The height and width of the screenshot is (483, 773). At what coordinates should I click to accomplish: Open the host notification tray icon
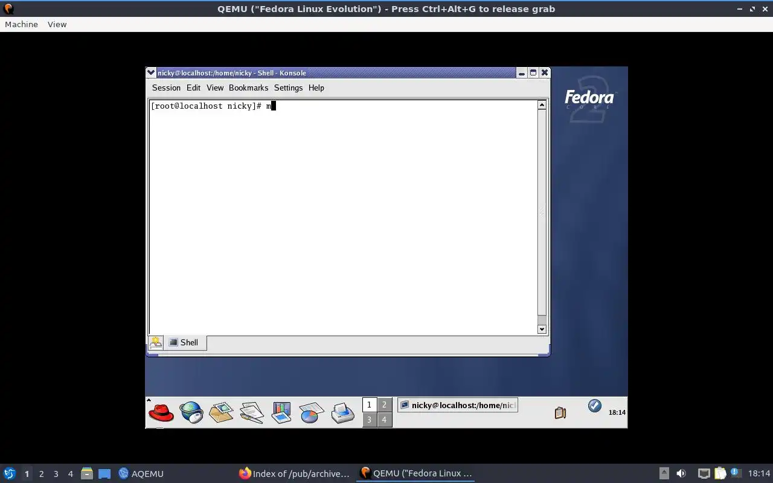coord(736,473)
